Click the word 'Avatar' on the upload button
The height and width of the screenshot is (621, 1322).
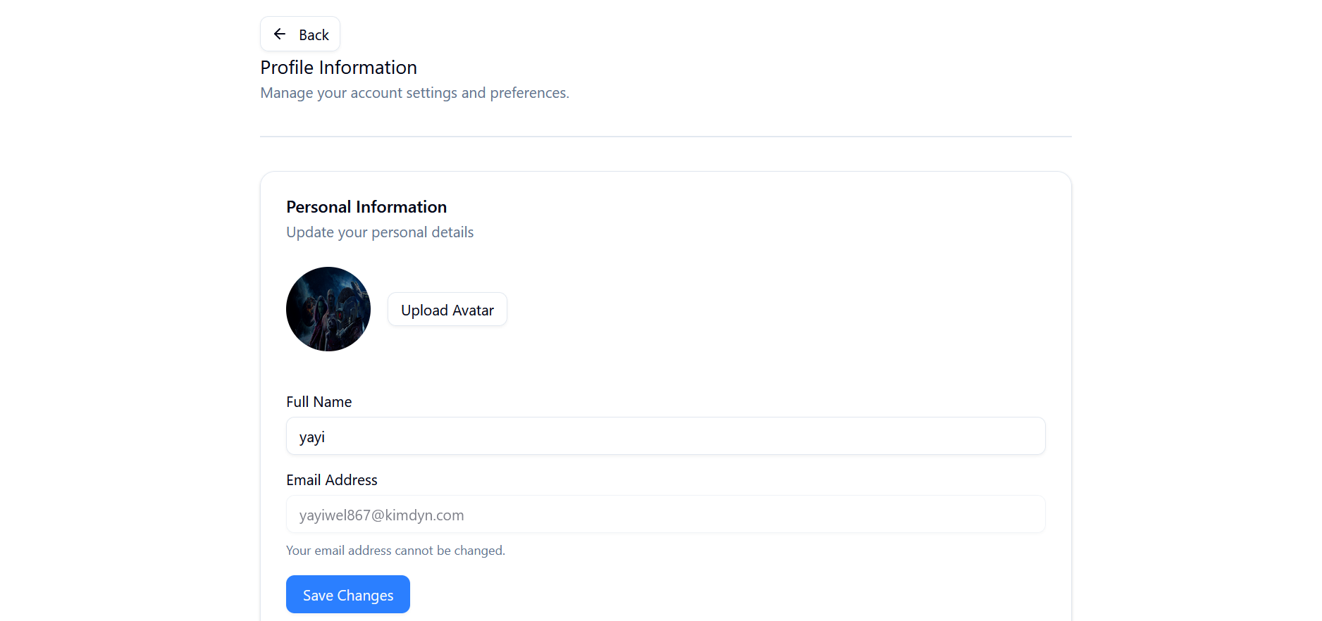[474, 310]
